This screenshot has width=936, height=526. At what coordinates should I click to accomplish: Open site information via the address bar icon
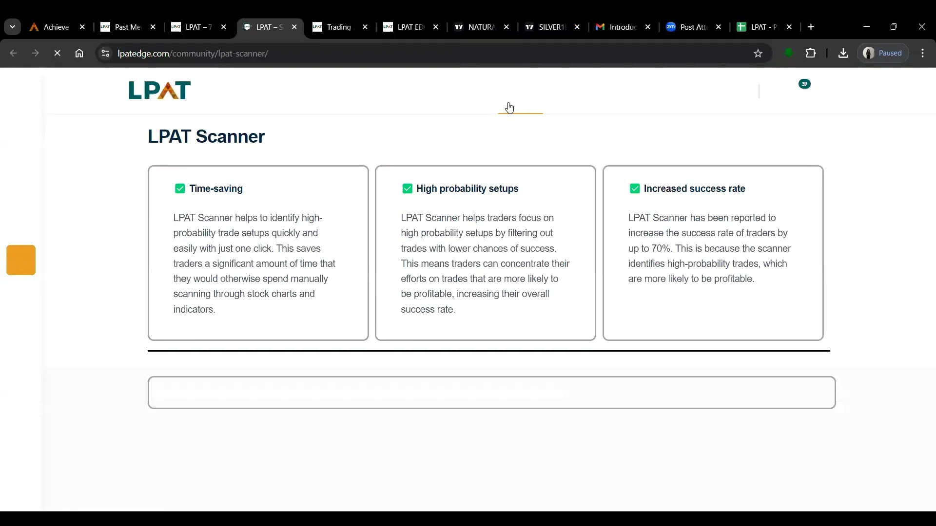click(105, 54)
